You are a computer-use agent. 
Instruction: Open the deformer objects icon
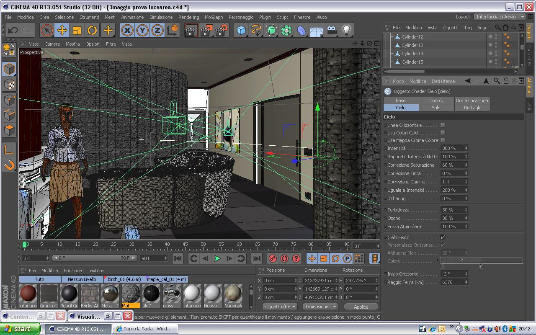pyautogui.click(x=301, y=30)
